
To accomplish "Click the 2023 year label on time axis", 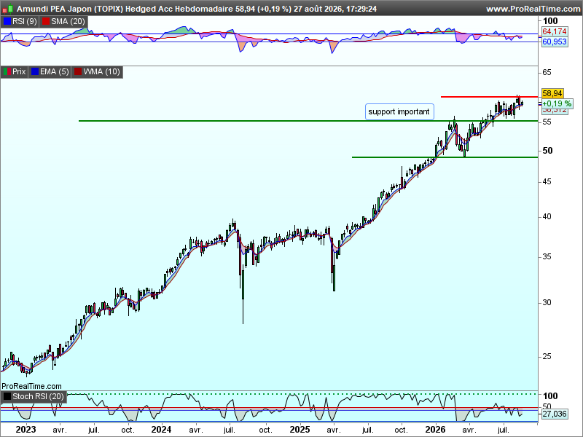I will pyautogui.click(x=26, y=430).
